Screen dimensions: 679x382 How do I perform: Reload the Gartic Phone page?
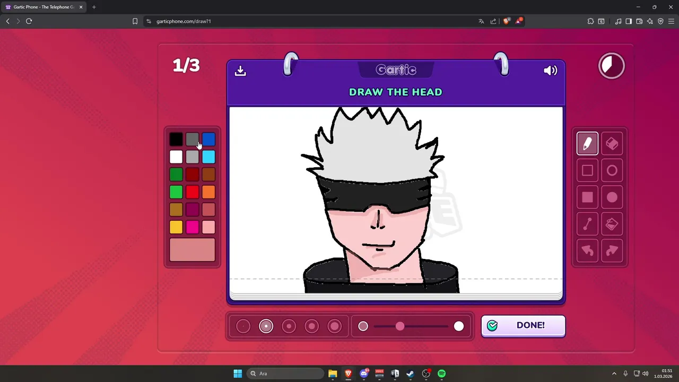(x=29, y=21)
